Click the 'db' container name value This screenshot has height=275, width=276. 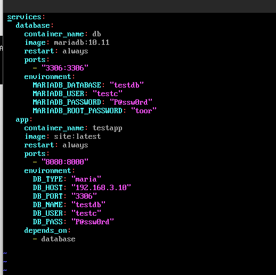pyautogui.click(x=96, y=34)
